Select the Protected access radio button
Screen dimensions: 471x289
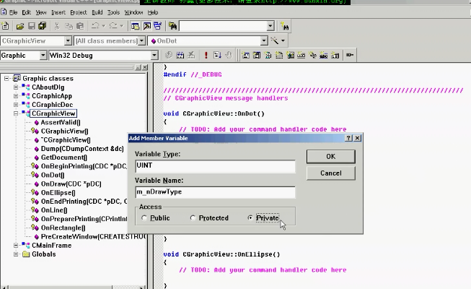tap(193, 217)
